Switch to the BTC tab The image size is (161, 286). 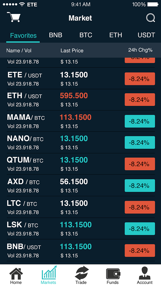click(x=86, y=35)
